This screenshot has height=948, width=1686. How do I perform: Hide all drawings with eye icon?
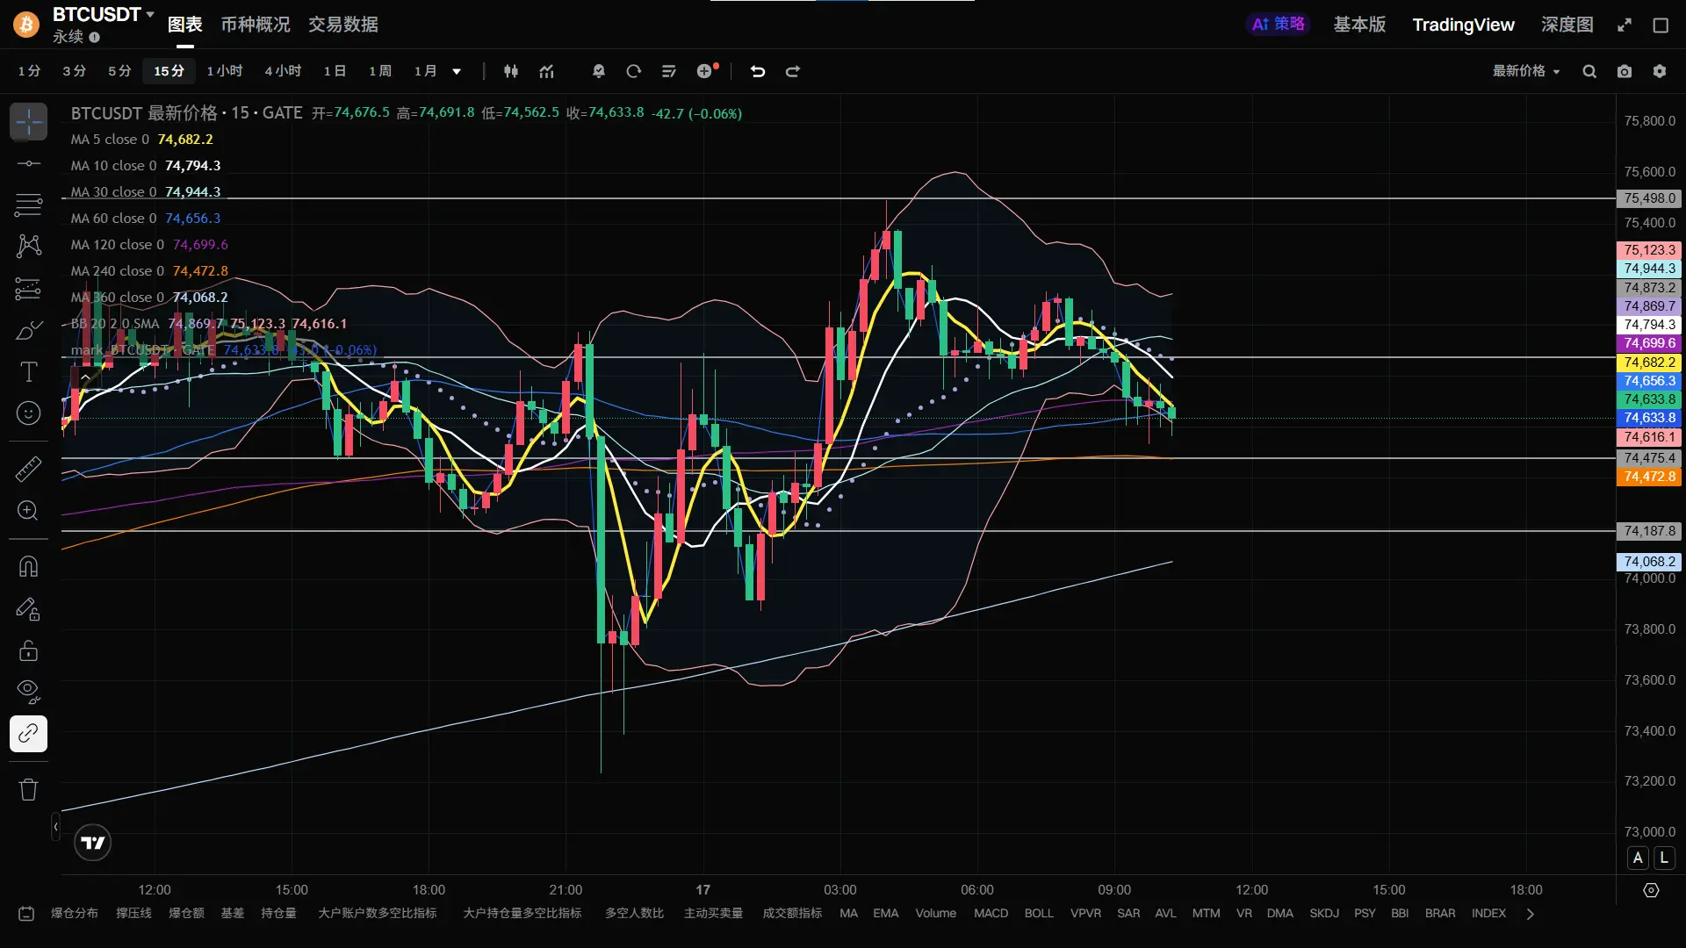pyautogui.click(x=28, y=692)
